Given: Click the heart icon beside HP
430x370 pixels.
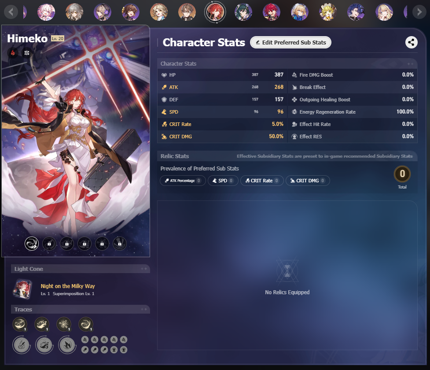Looking at the screenshot, I should tap(164, 75).
